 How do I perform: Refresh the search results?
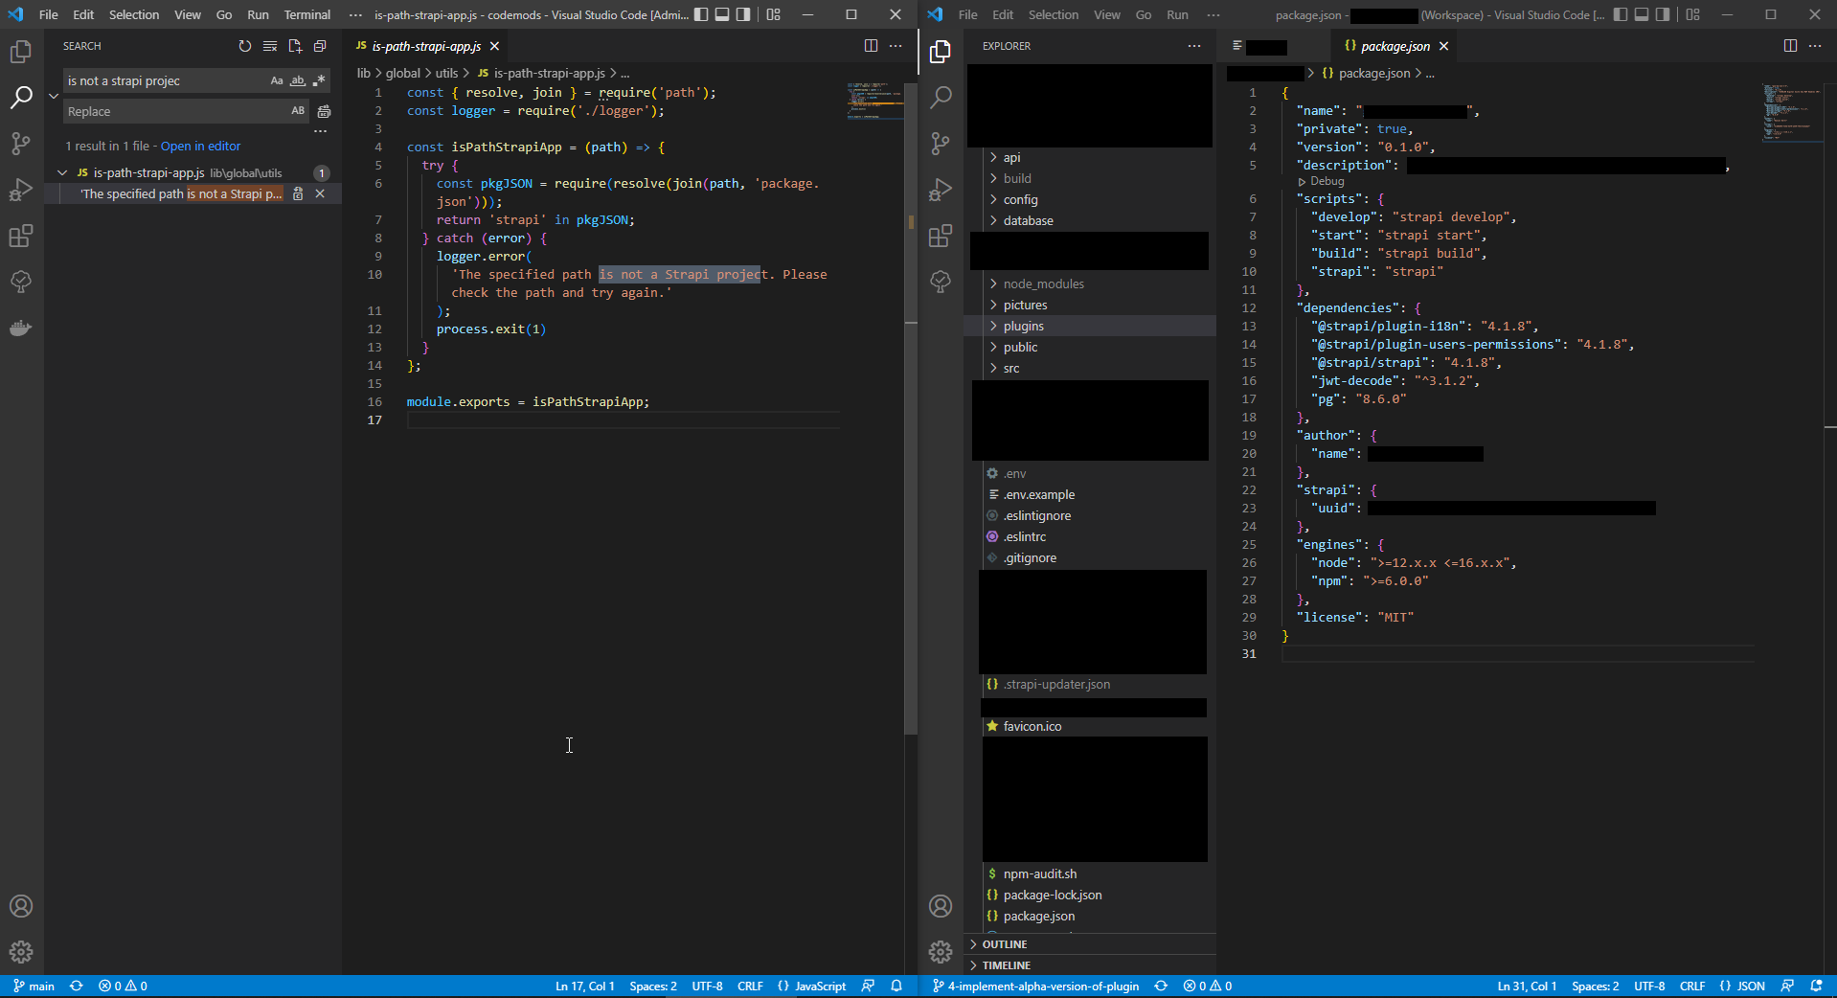coord(244,46)
